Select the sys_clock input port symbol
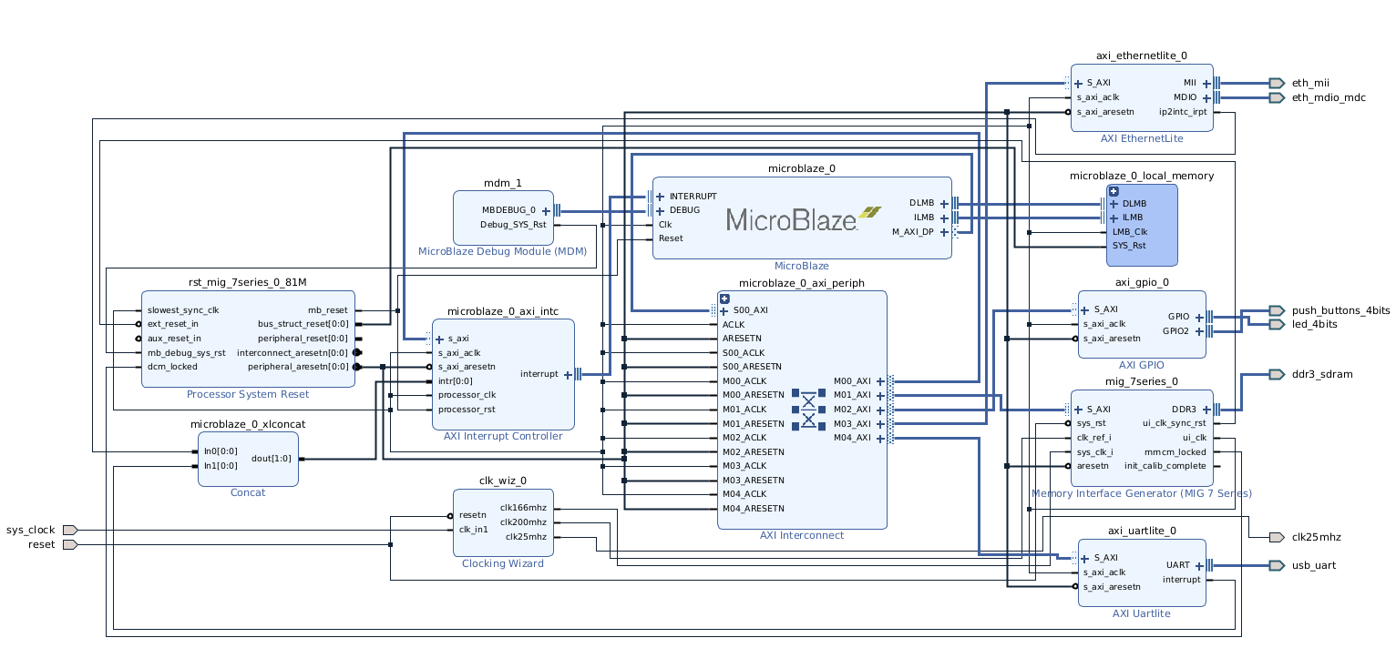This screenshot has width=1396, height=648. pos(69,530)
